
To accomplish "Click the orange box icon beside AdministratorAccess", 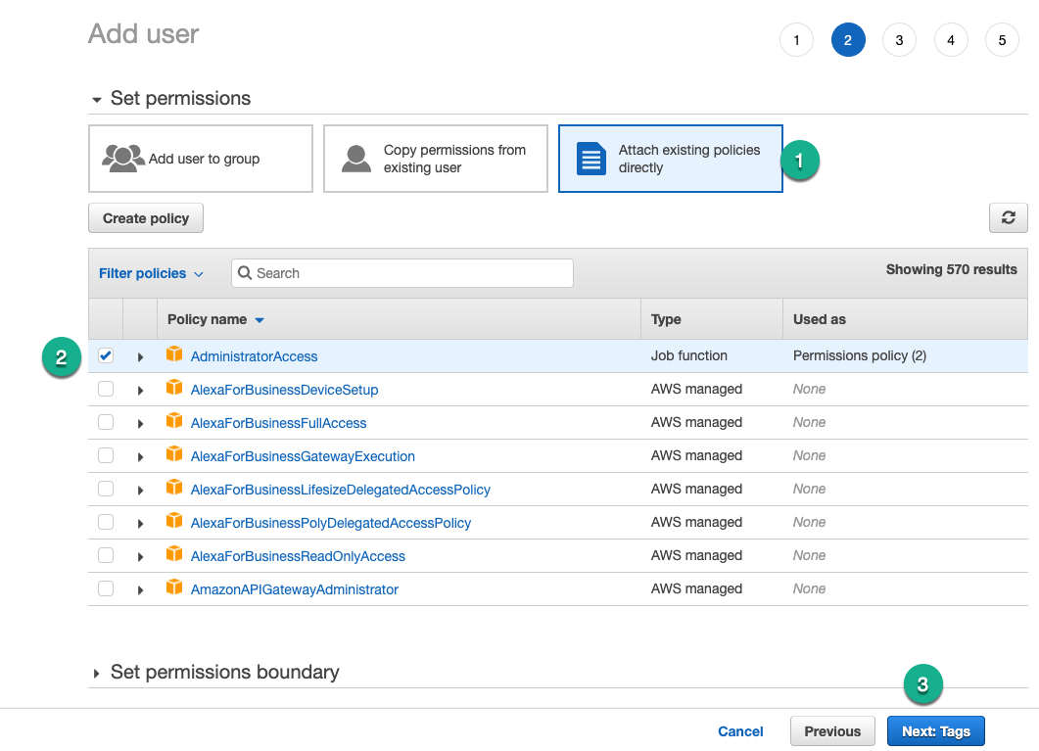I will 174,354.
